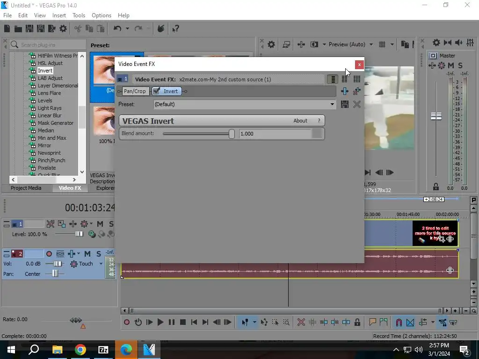
Task: Switch to the Video FX tab
Action: point(70,188)
